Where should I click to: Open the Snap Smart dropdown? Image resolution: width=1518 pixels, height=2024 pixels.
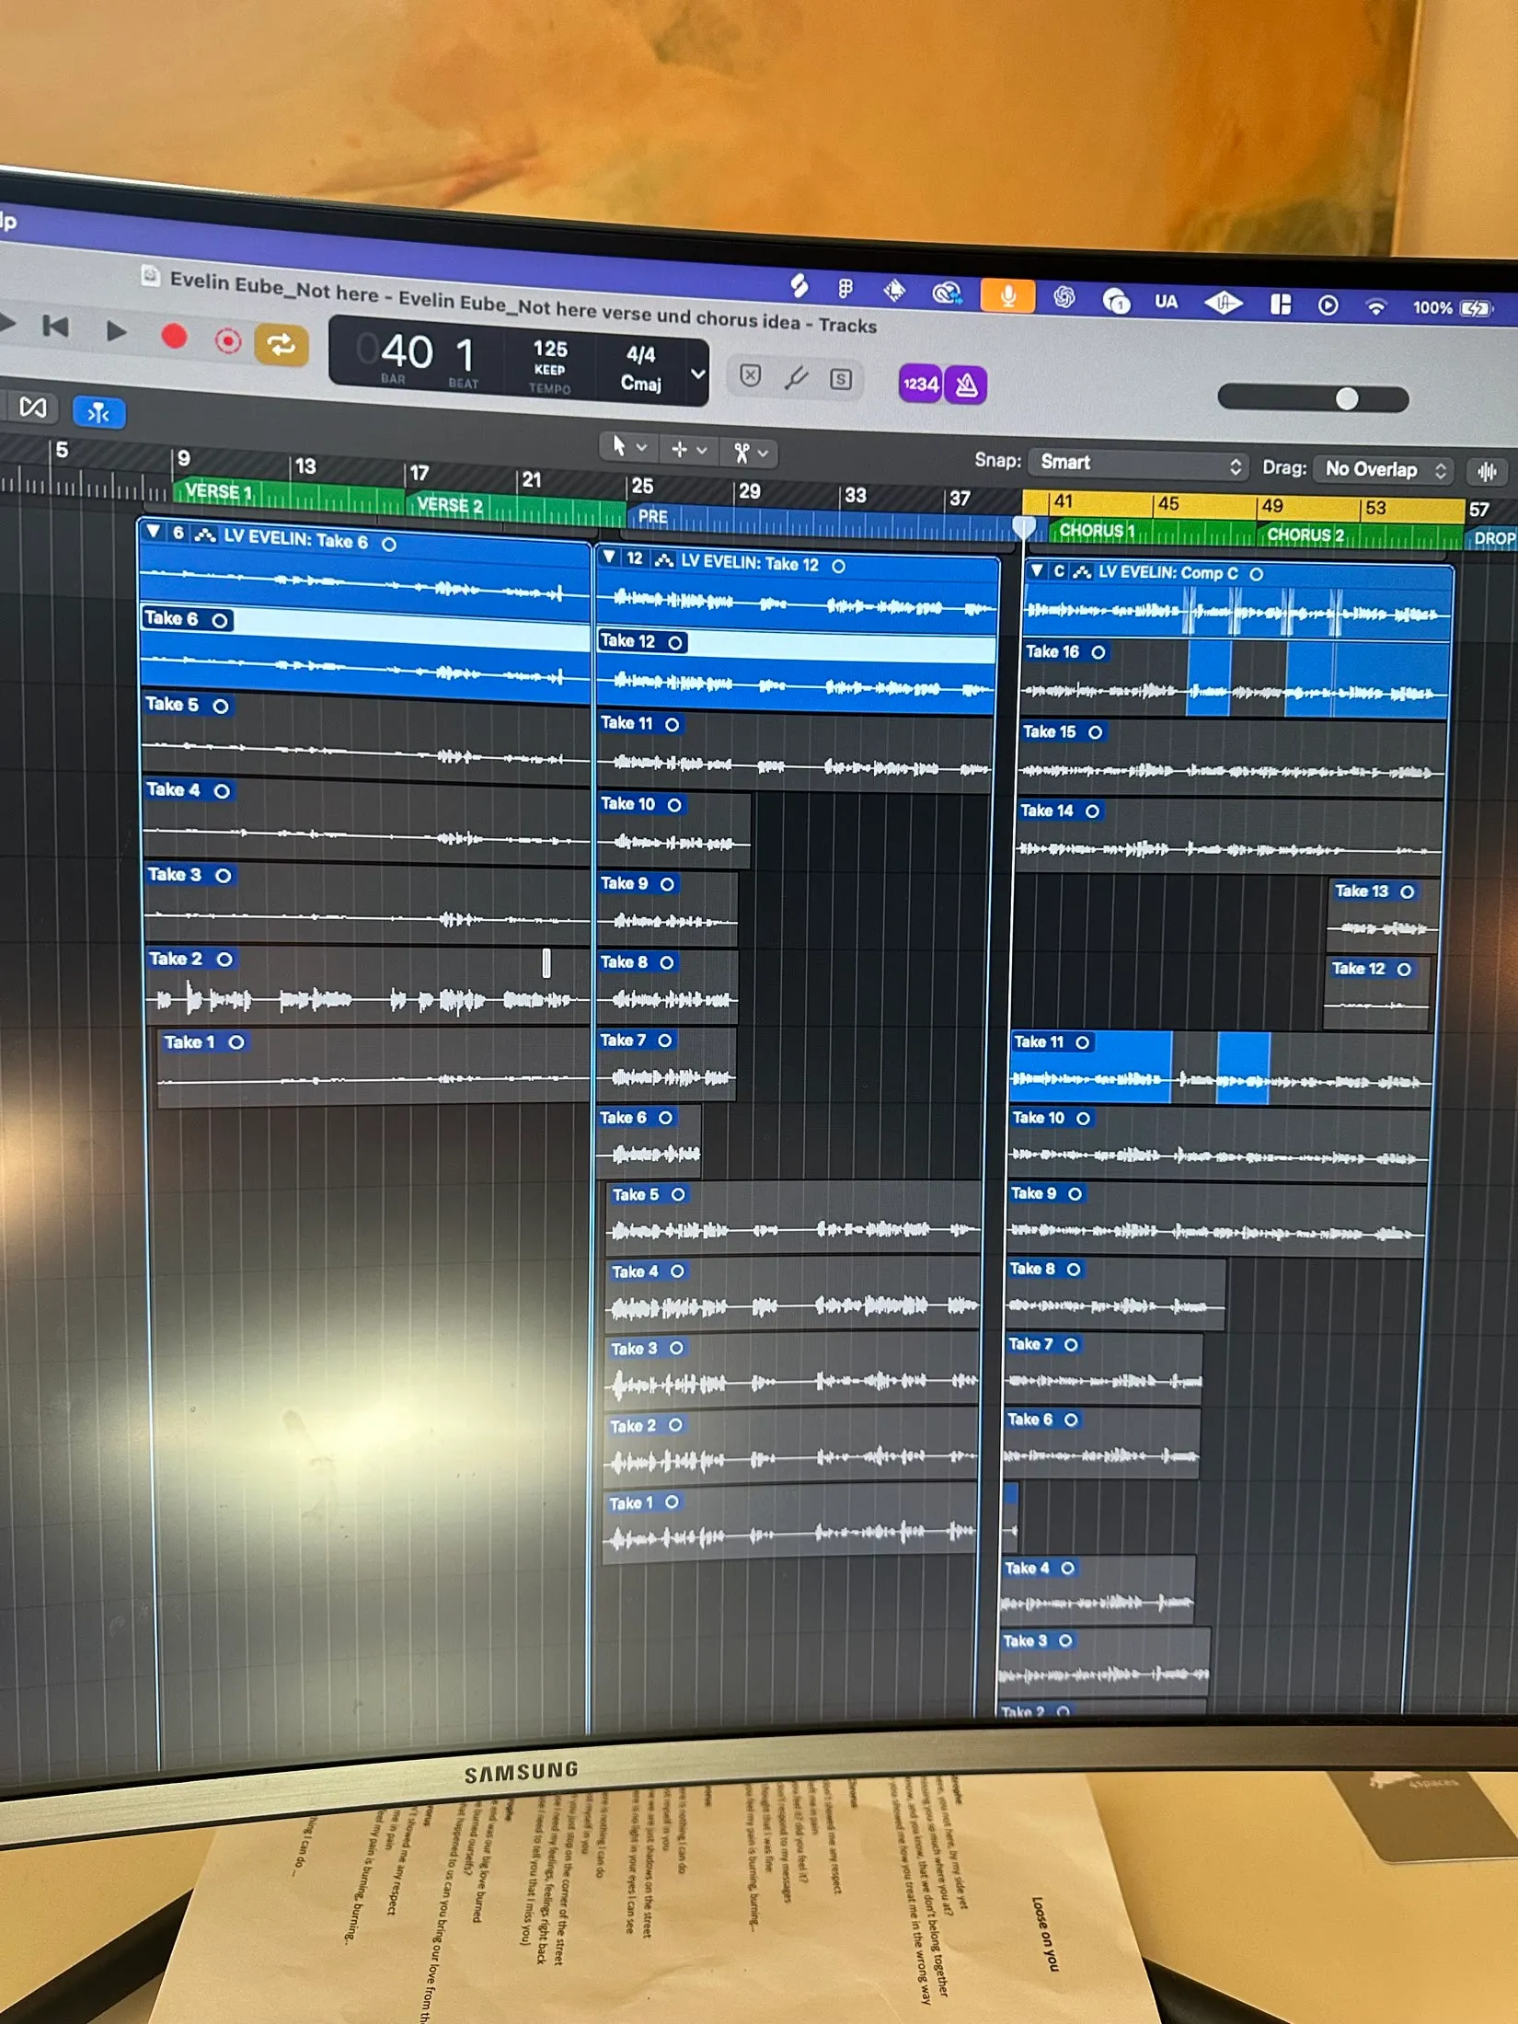click(1140, 465)
